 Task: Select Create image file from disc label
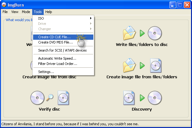coord(49,77)
